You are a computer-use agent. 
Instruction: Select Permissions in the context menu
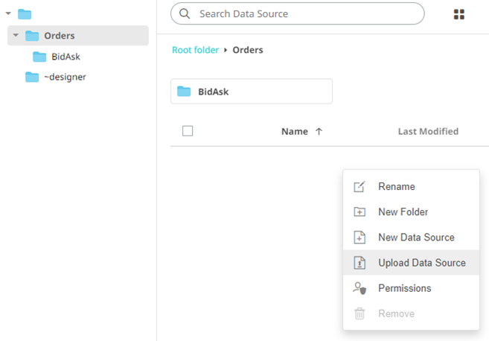(x=404, y=288)
